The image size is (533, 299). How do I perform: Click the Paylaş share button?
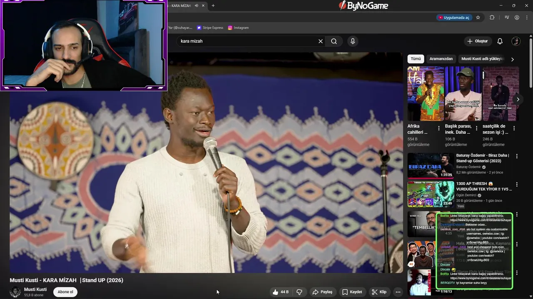pos(322,292)
